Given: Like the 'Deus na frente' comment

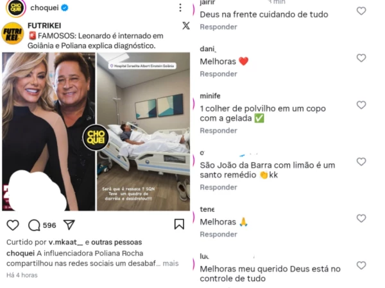Looking at the screenshot, I should click(361, 11).
